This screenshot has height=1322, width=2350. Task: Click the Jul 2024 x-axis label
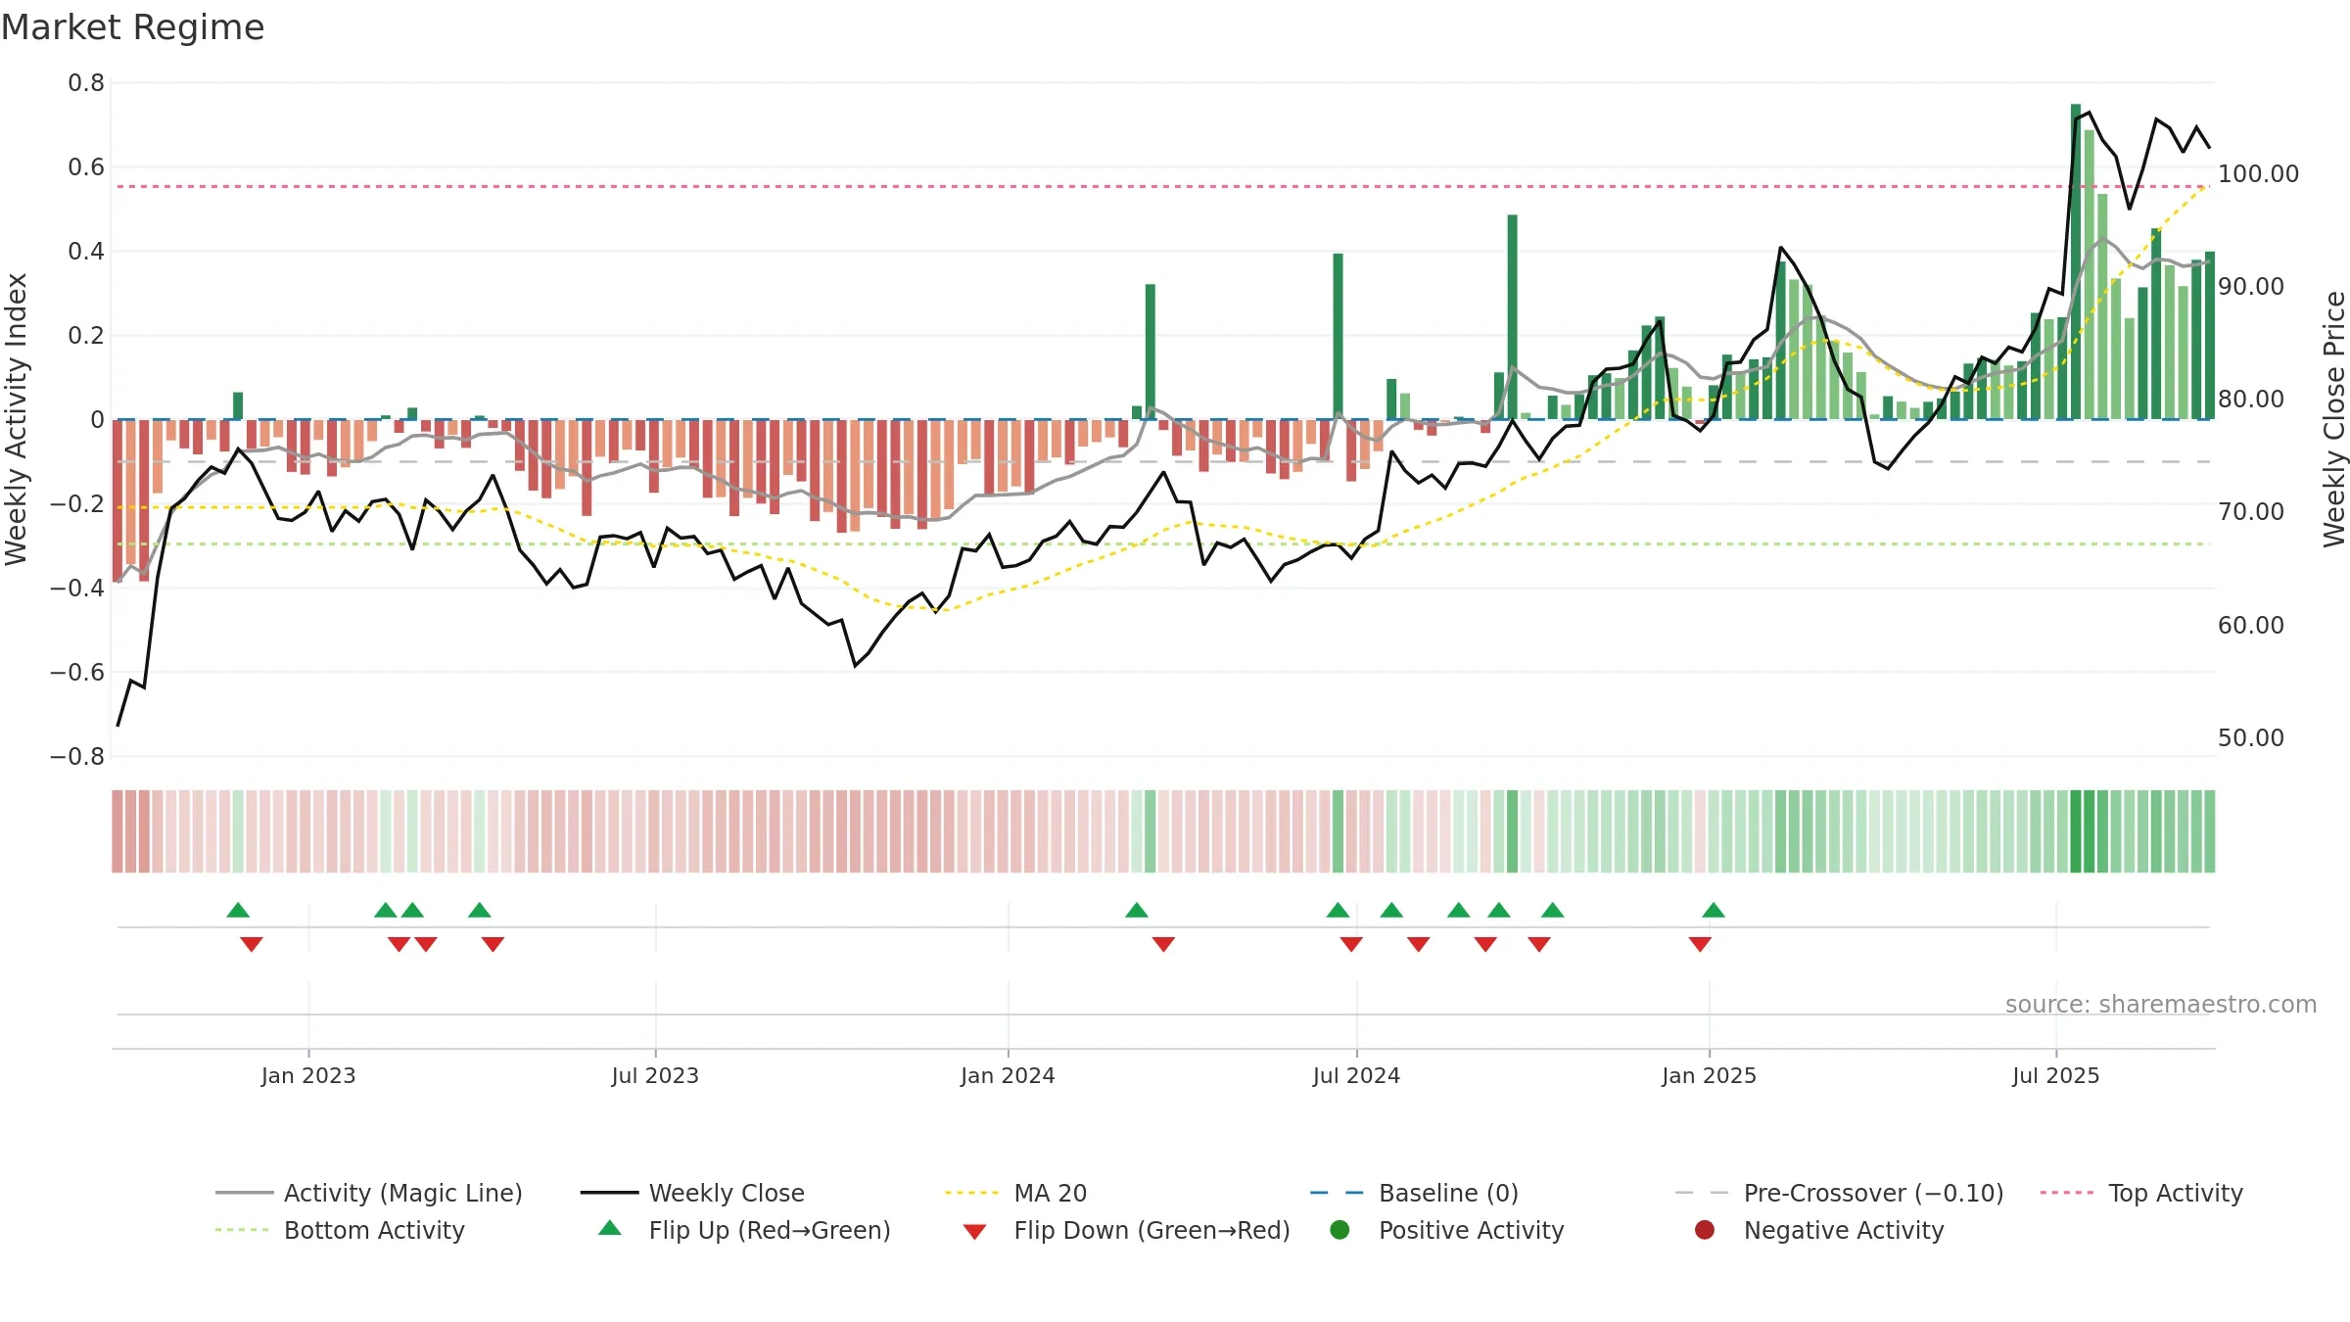pos(1356,1075)
